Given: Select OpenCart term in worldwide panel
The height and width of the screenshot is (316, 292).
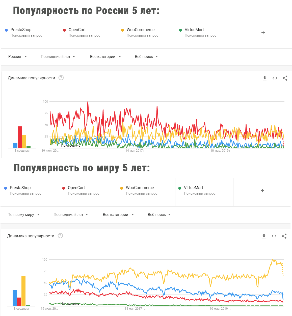Looking at the screenshot, I should click(76, 188).
